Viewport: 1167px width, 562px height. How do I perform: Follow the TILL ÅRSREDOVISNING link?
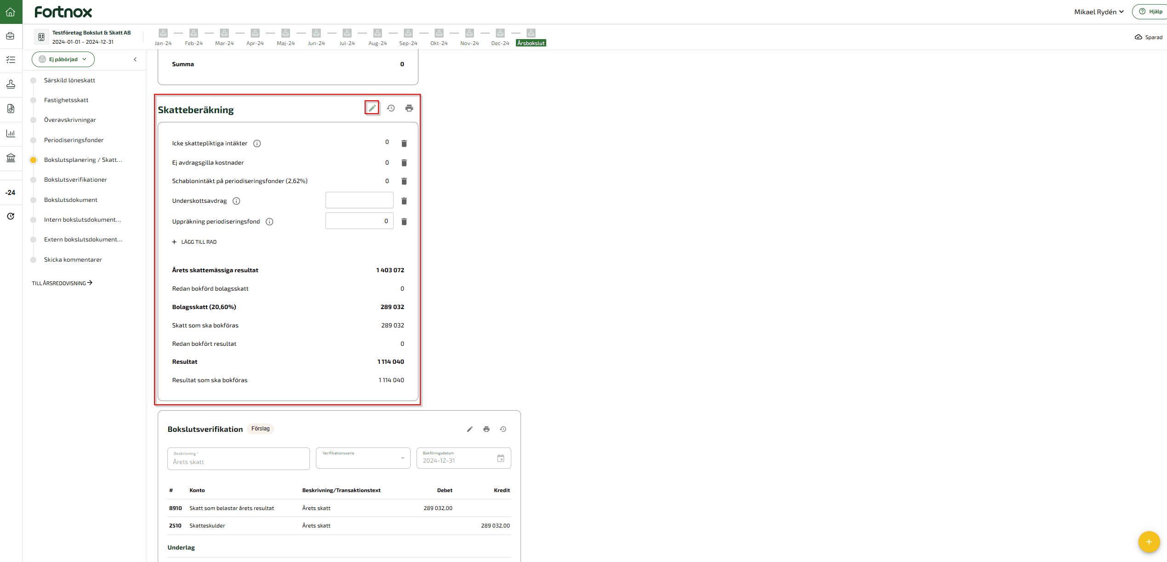[x=62, y=283]
